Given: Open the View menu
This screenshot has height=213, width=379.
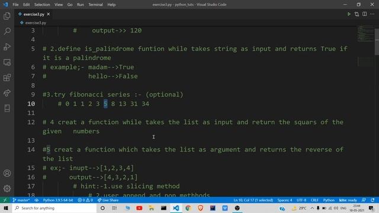Looking at the screenshot, I should pos(59,5).
